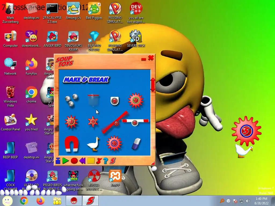Click the large red gear on the wallpaper
The width and height of the screenshot is (275, 206).
click(247, 131)
